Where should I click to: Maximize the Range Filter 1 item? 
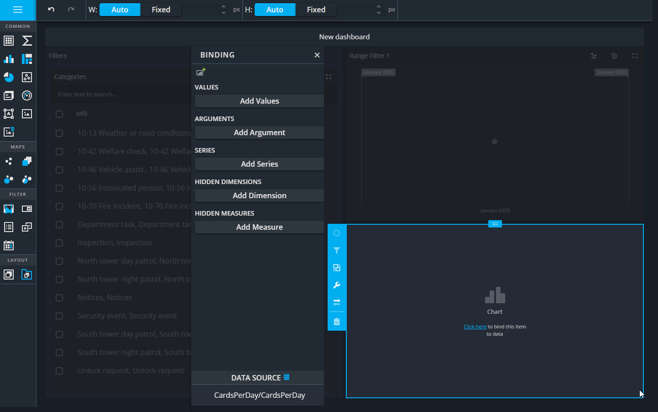[634, 56]
